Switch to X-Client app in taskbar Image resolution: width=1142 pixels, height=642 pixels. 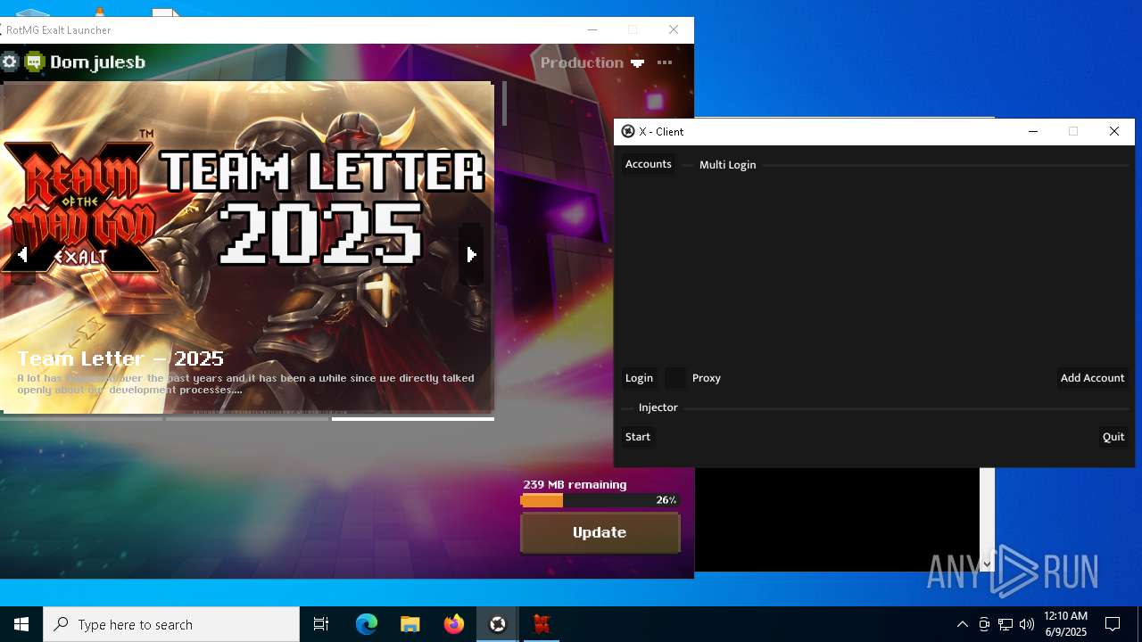[x=498, y=624]
